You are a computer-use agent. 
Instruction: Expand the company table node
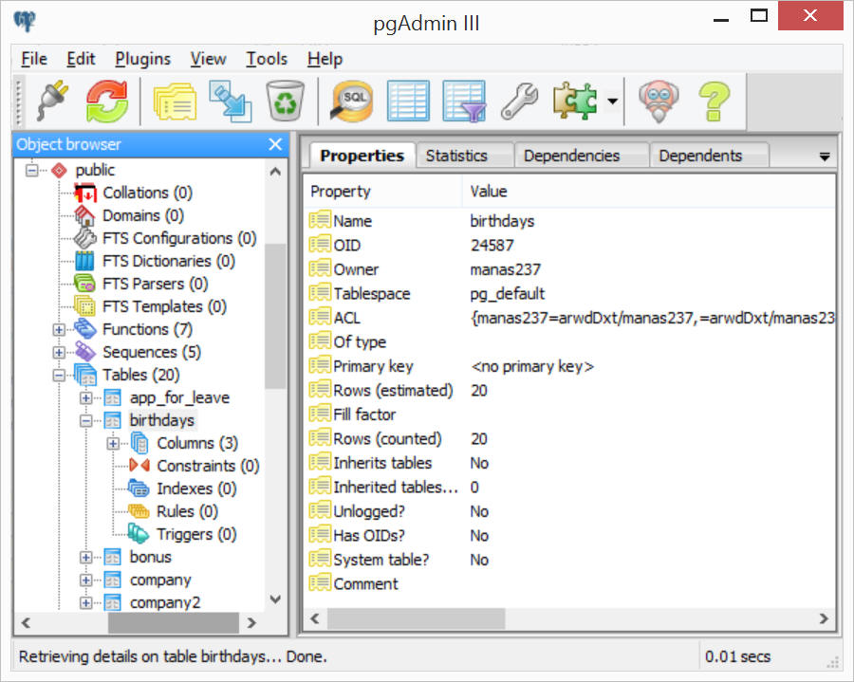[x=86, y=581]
